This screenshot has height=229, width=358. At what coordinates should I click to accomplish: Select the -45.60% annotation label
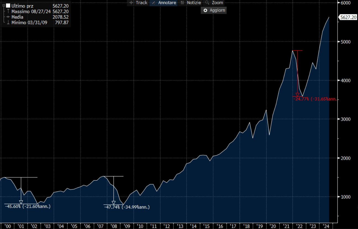tap(28, 207)
